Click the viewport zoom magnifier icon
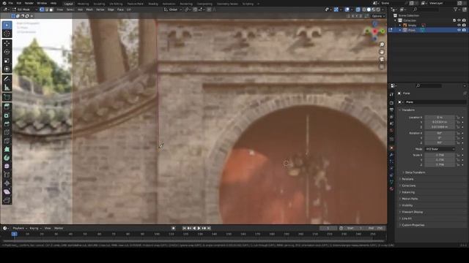The image size is (469, 263). point(382,45)
